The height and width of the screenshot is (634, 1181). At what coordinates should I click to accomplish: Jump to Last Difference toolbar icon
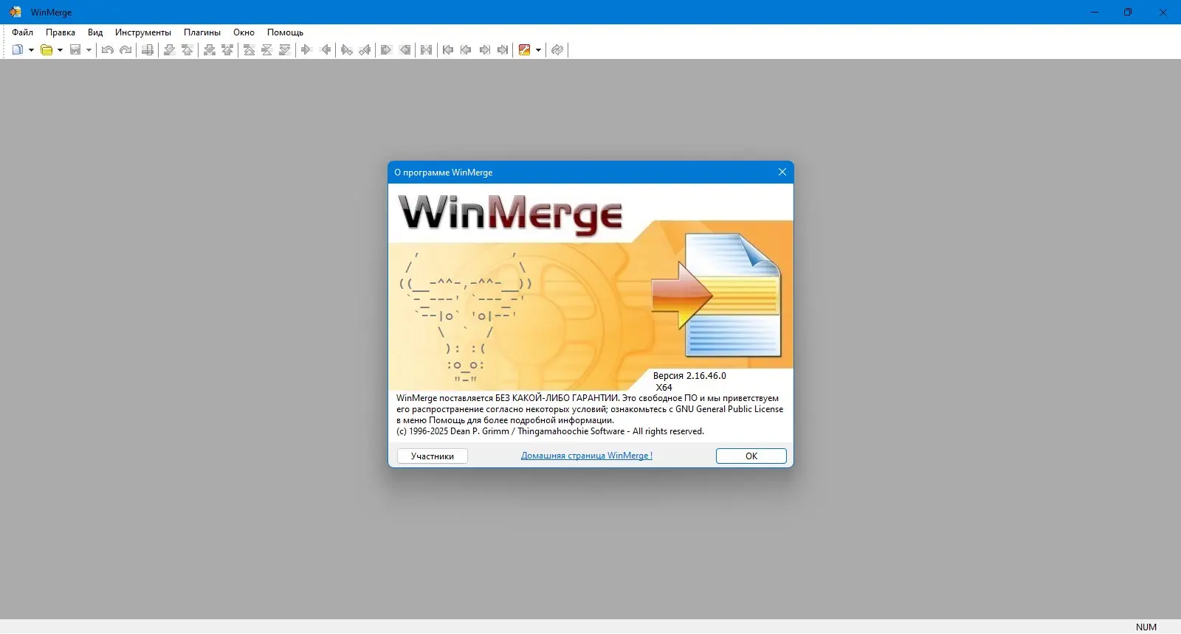pyautogui.click(x=285, y=50)
